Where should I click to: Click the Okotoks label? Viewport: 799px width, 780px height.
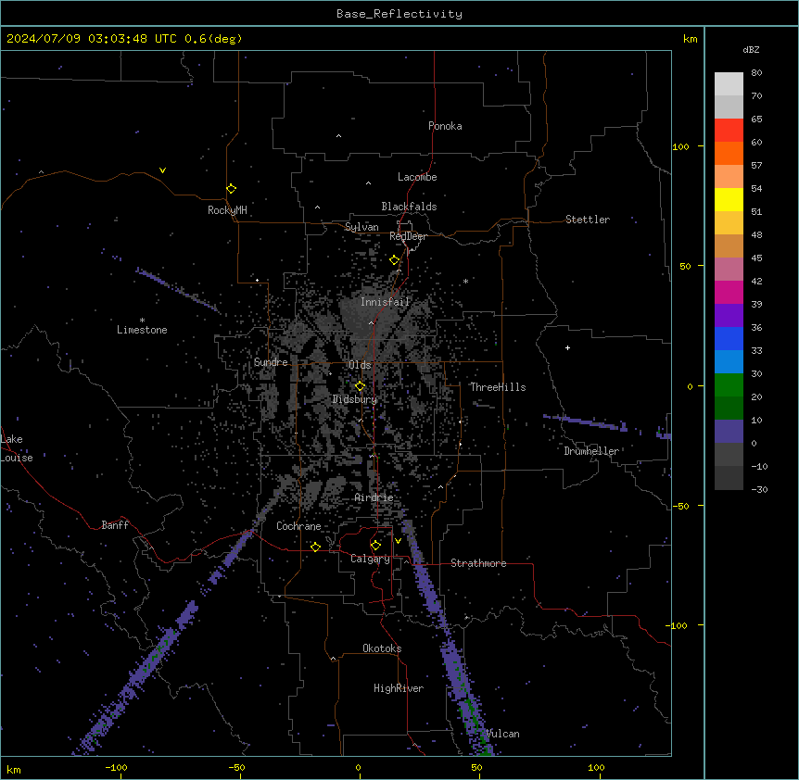[382, 648]
